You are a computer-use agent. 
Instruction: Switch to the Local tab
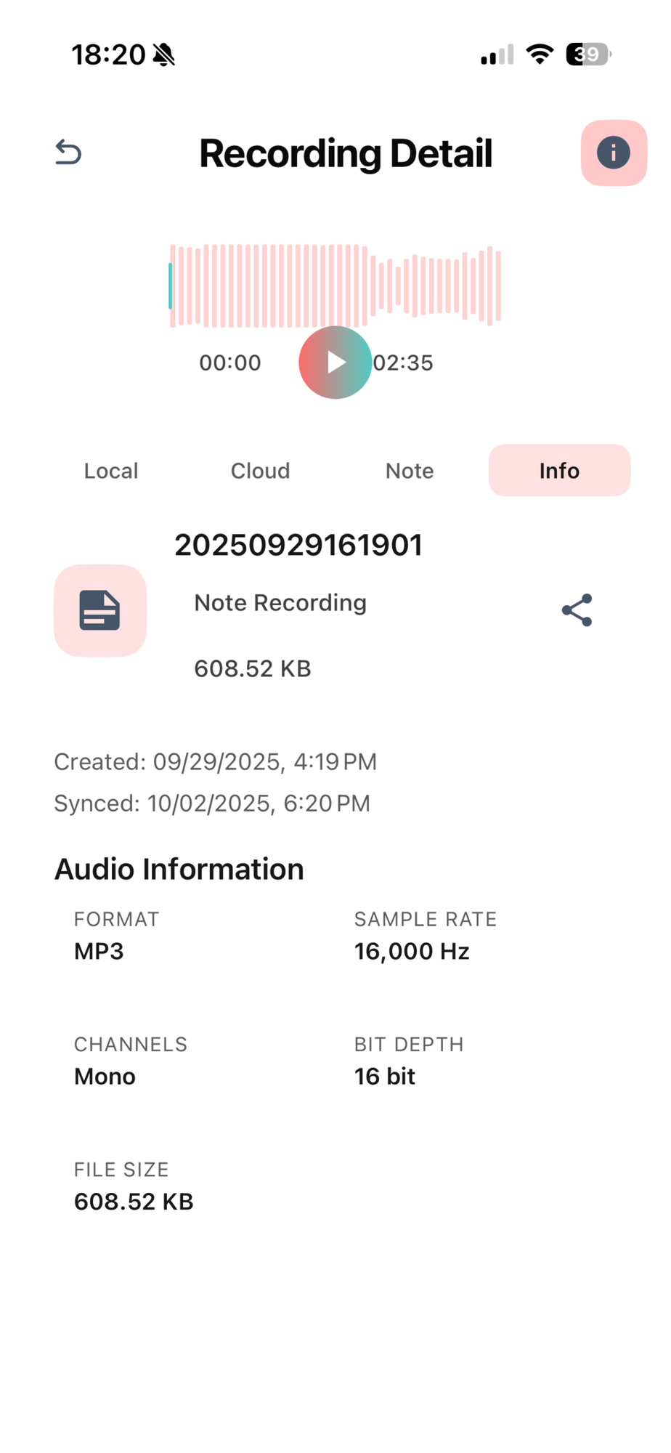click(111, 471)
